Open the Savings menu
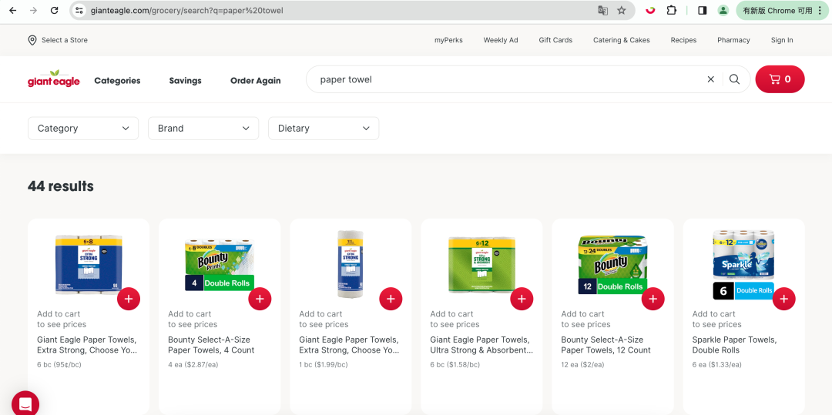The image size is (832, 415). coord(185,81)
